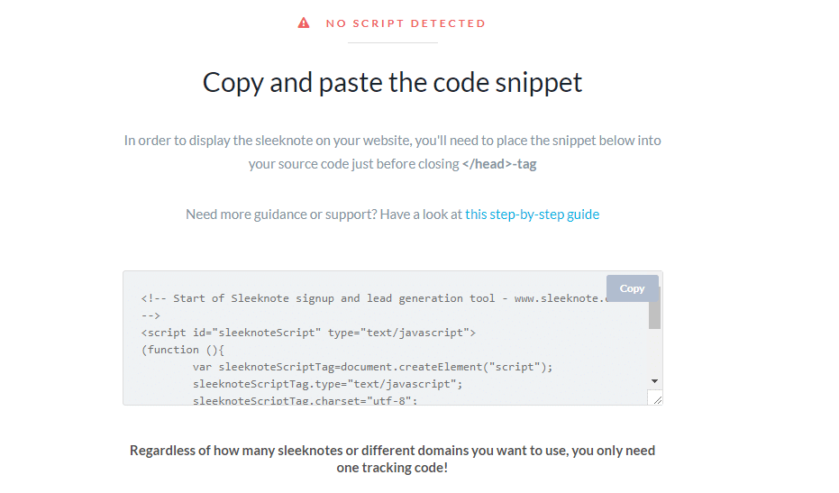
Task: Click the 'NO SCRIPT DETECTED' status label
Action: pyautogui.click(x=406, y=23)
